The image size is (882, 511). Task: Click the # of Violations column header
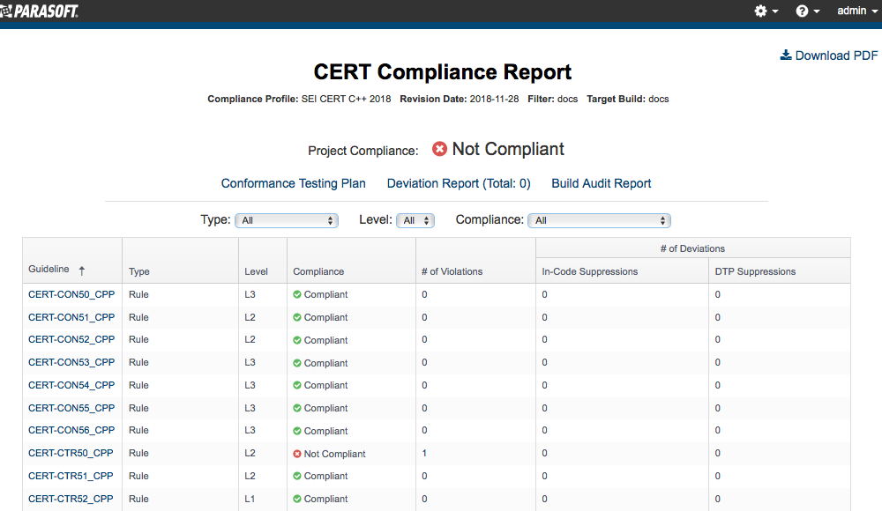coord(452,271)
